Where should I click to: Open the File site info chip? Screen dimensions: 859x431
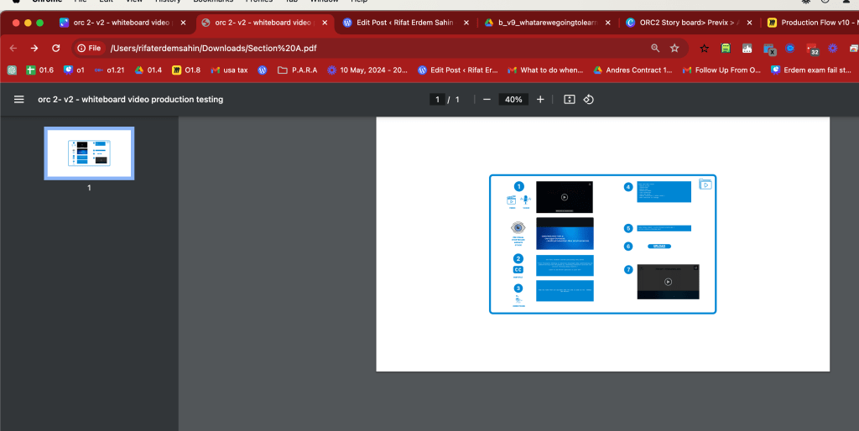pos(89,48)
